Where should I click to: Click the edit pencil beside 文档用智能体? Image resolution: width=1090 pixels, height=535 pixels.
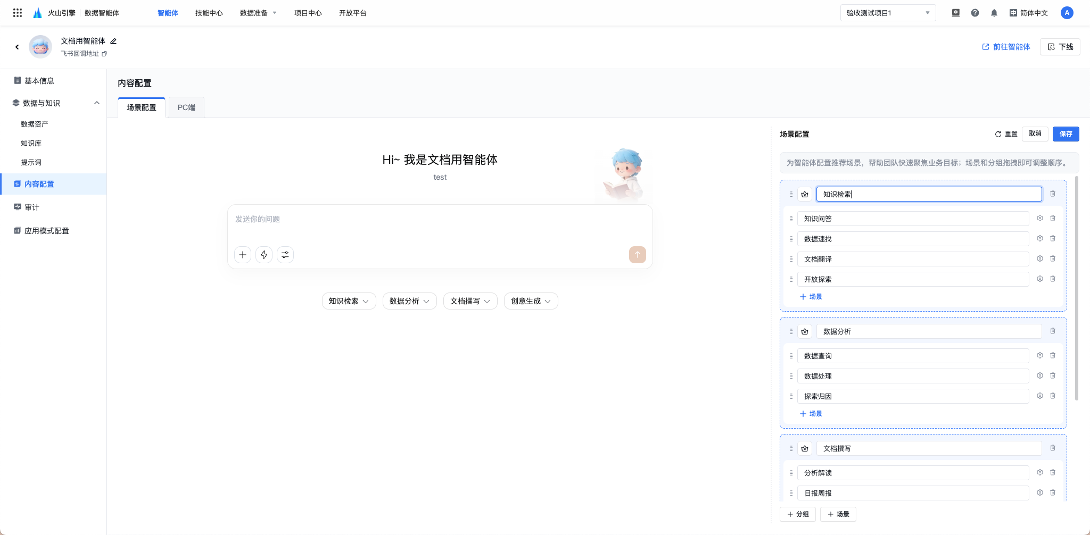(113, 41)
